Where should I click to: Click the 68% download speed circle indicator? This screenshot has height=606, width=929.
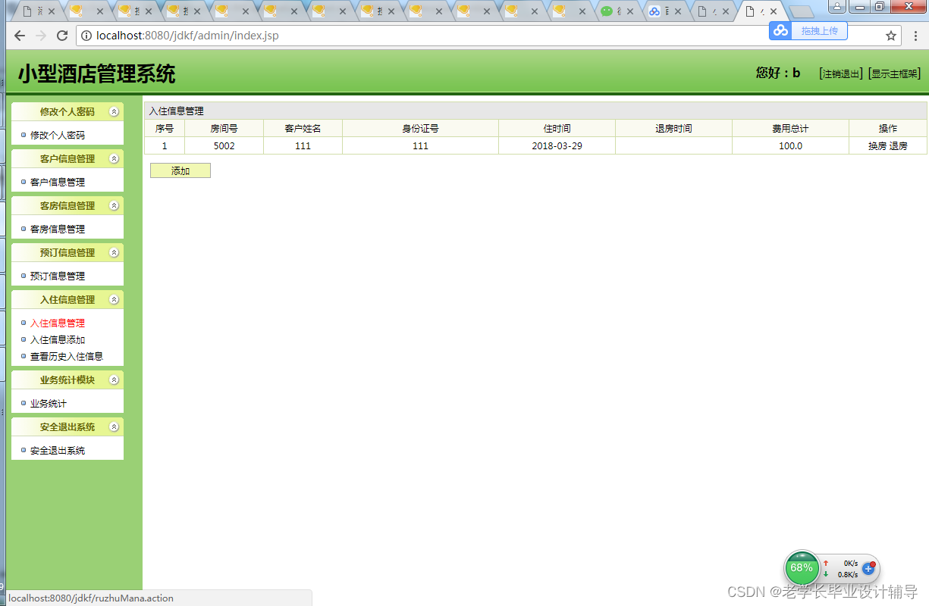point(802,567)
